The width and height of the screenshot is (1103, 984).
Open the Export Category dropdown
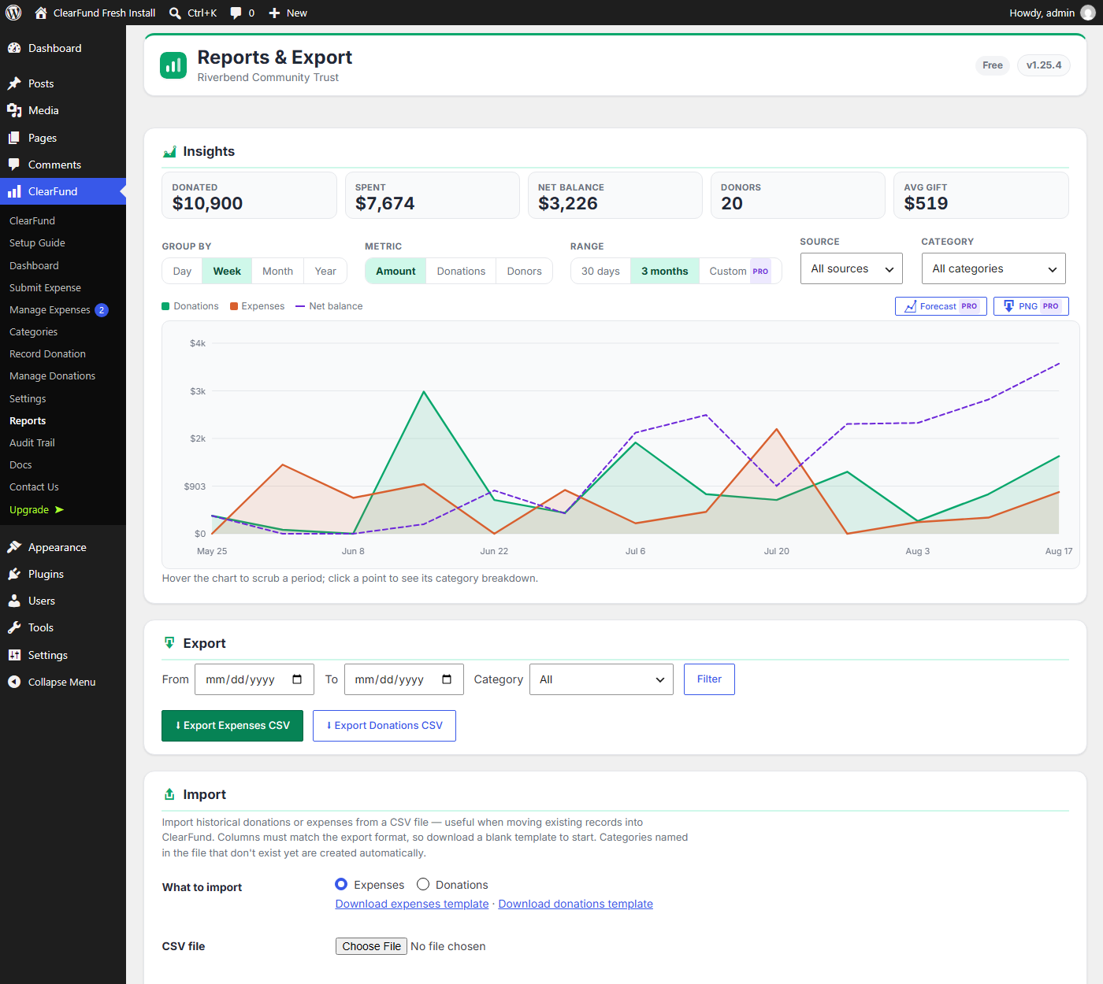click(601, 679)
